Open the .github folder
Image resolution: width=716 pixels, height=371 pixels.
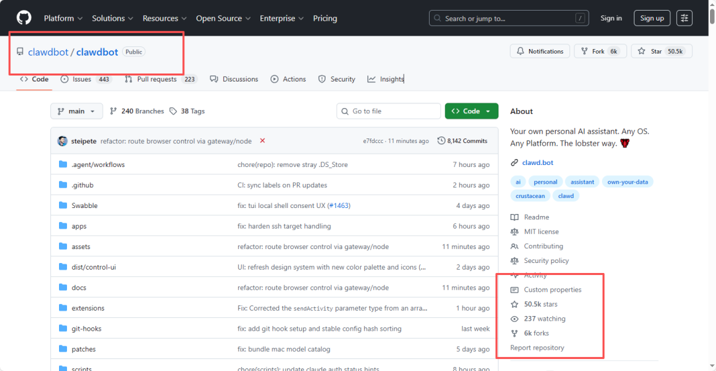[82, 185]
